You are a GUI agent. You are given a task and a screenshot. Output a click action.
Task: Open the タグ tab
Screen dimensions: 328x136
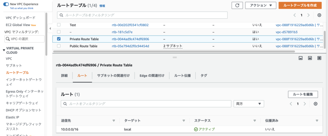[x=204, y=76]
